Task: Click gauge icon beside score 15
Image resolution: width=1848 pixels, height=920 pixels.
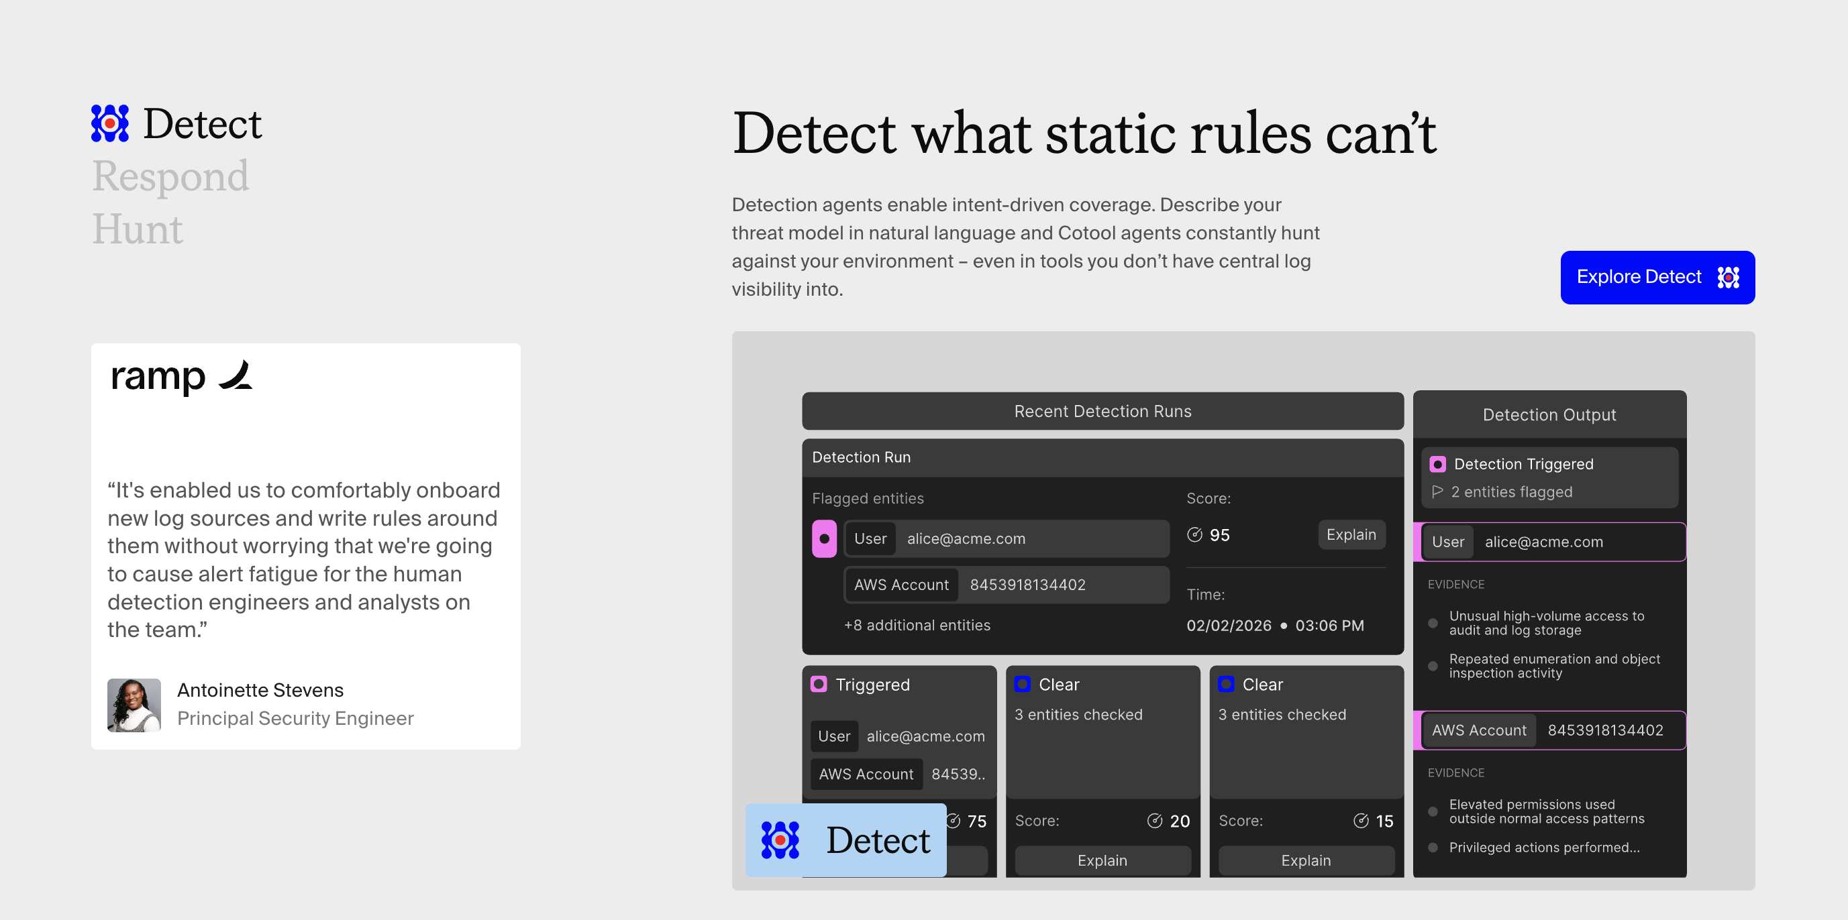Action: point(1361,821)
